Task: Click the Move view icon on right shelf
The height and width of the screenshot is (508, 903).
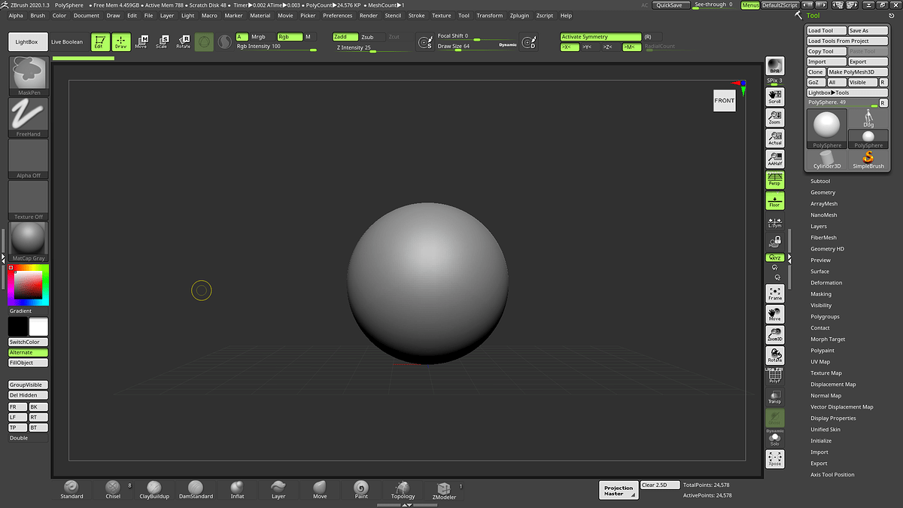Action: (774, 315)
